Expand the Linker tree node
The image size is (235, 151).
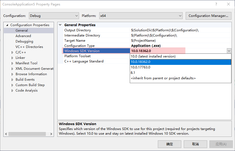12,58
